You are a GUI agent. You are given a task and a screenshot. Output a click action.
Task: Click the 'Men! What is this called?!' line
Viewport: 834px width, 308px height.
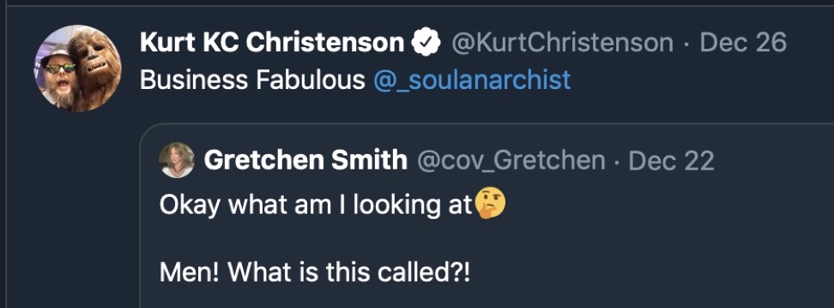click(x=315, y=272)
